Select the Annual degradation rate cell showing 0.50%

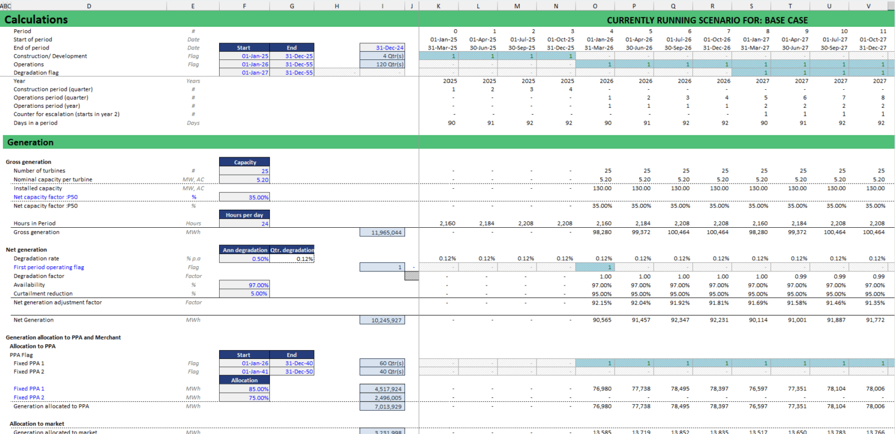(244, 258)
